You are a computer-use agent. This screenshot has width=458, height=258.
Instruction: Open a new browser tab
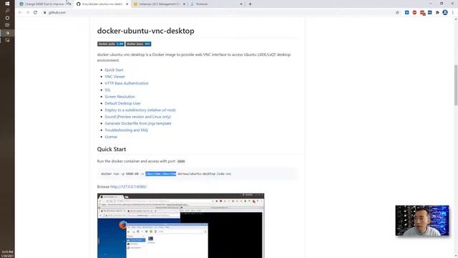pos(250,4)
